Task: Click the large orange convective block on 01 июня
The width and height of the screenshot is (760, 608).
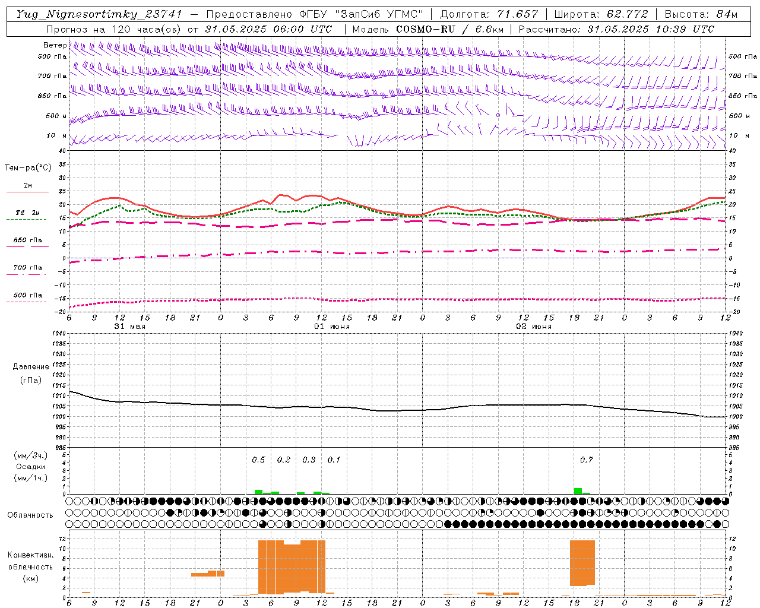Action: pyautogui.click(x=292, y=567)
